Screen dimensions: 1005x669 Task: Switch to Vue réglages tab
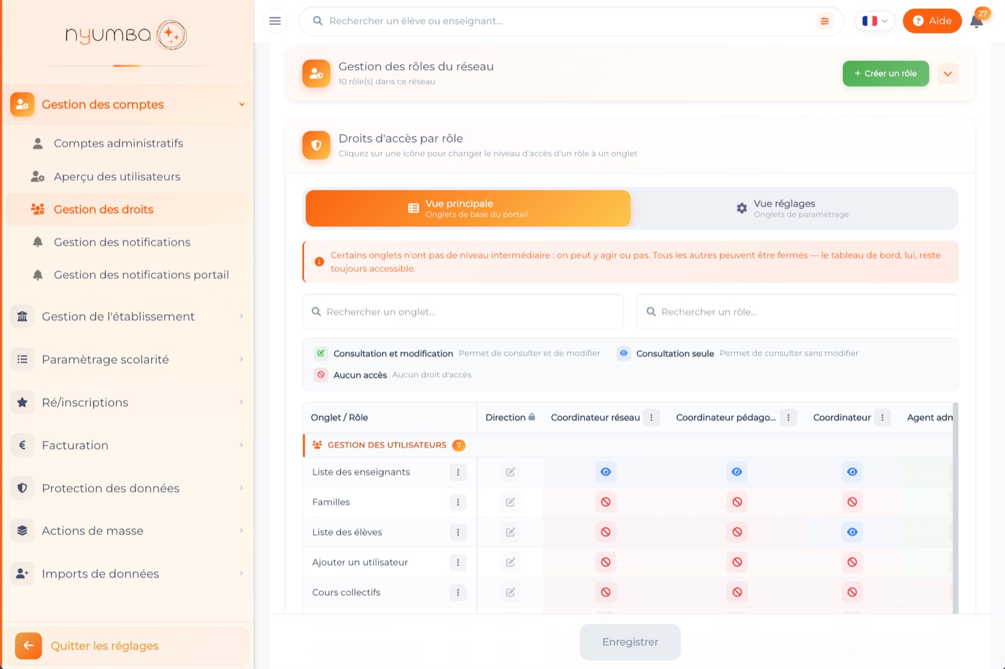click(x=793, y=209)
